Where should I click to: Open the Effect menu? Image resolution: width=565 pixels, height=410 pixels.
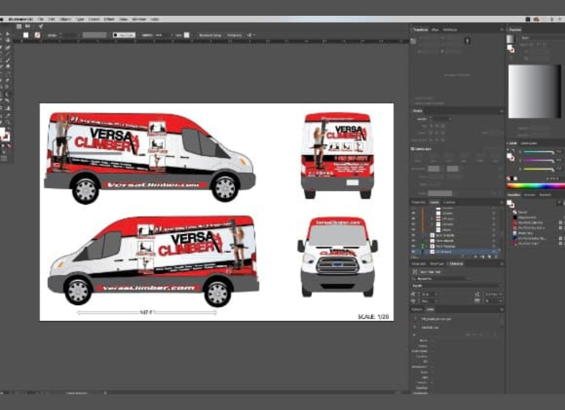[109, 19]
